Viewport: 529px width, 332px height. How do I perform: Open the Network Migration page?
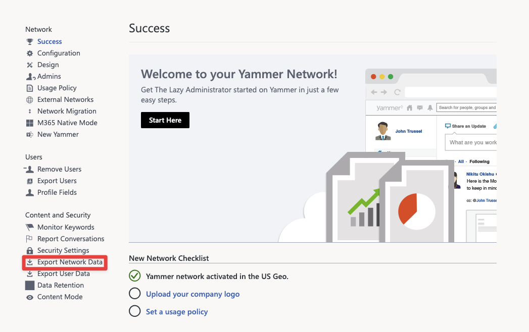(67, 111)
